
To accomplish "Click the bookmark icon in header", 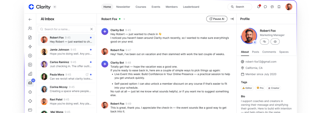I will coord(279,7).
